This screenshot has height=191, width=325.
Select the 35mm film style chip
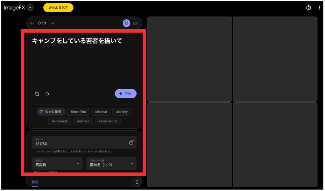point(78,112)
